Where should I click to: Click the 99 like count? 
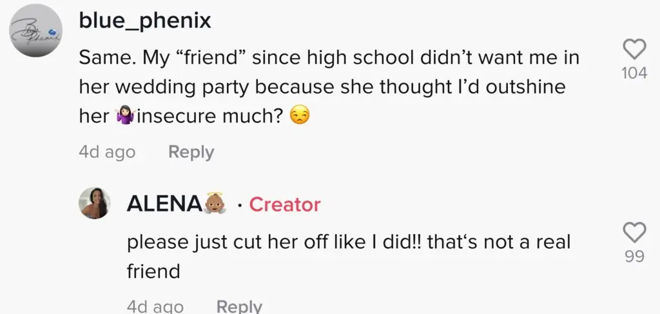click(x=634, y=257)
